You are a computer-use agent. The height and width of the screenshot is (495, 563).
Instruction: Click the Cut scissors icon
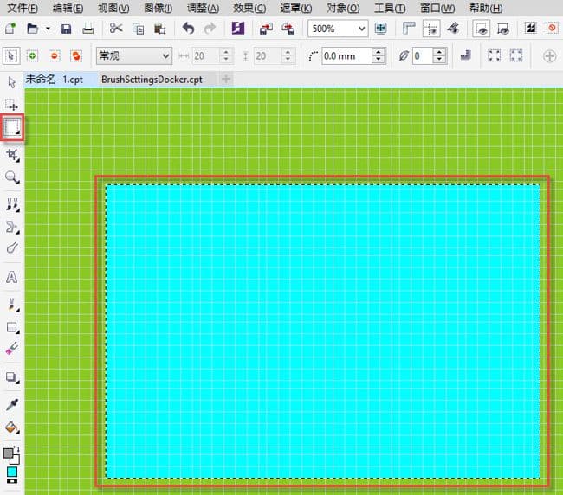[116, 28]
